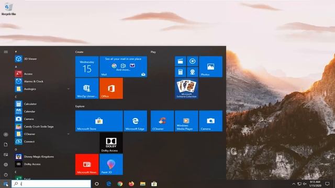Click the network icon in tray
Viewport: 335px width, 188px height.
(x=299, y=184)
